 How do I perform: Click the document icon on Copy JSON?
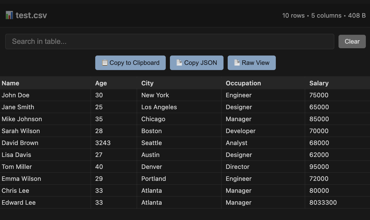click(x=179, y=63)
